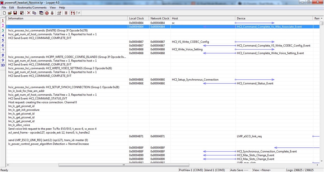Screen dimensions: 324x172
Task: Open the Help menu
Action: tap(62, 8)
